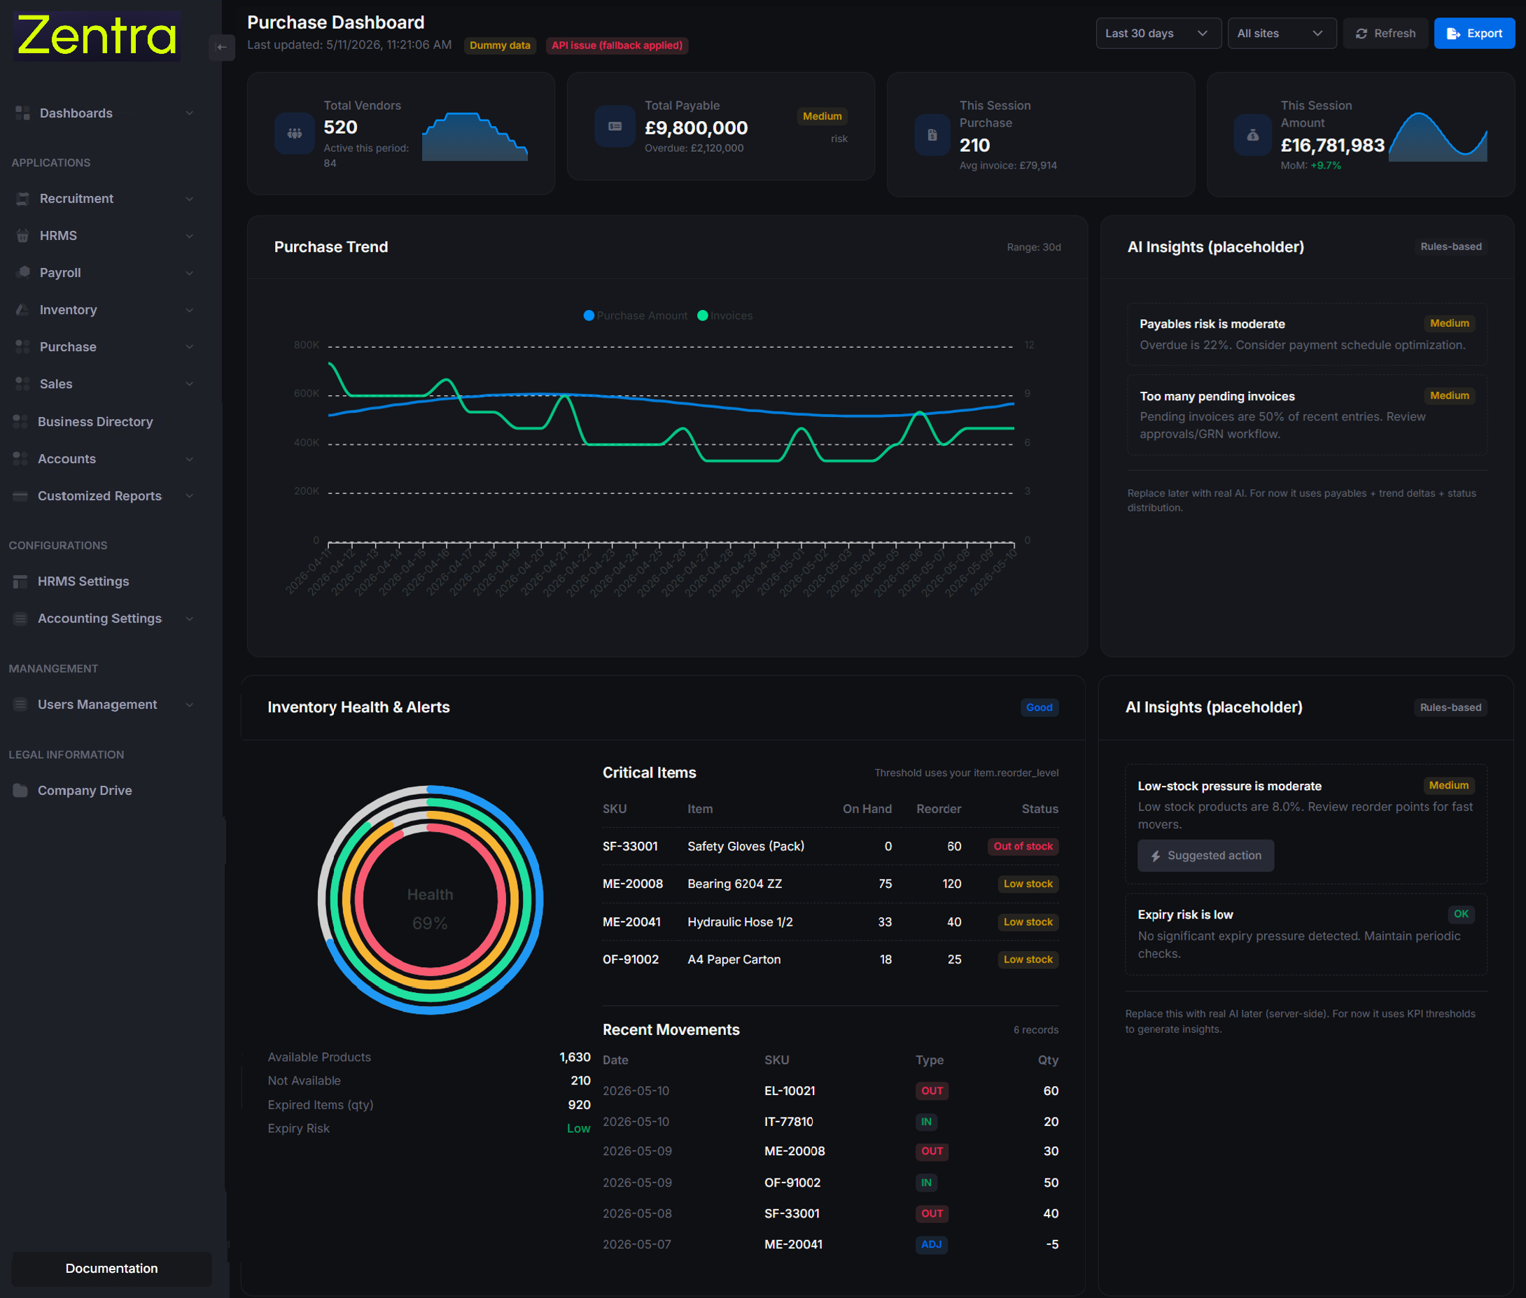Open the All sites dropdown
The width and height of the screenshot is (1526, 1298).
click(x=1282, y=33)
